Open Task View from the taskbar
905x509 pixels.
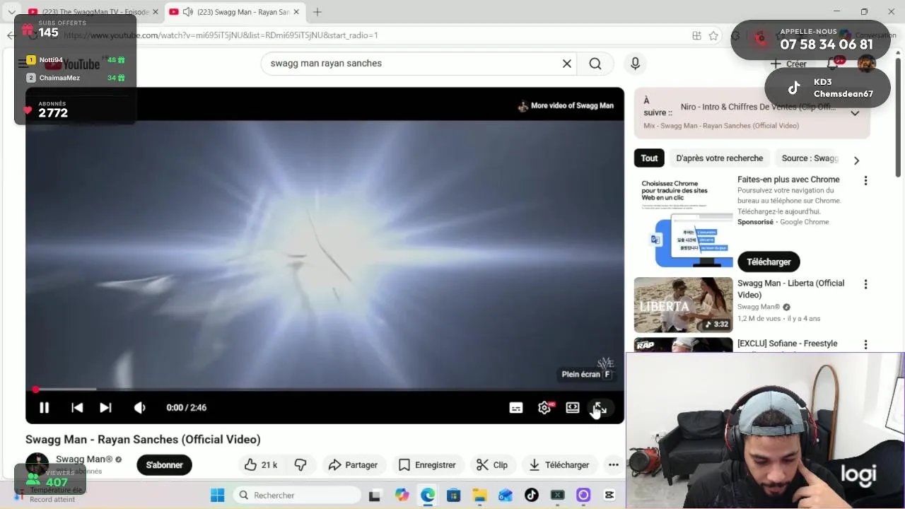pos(375,495)
